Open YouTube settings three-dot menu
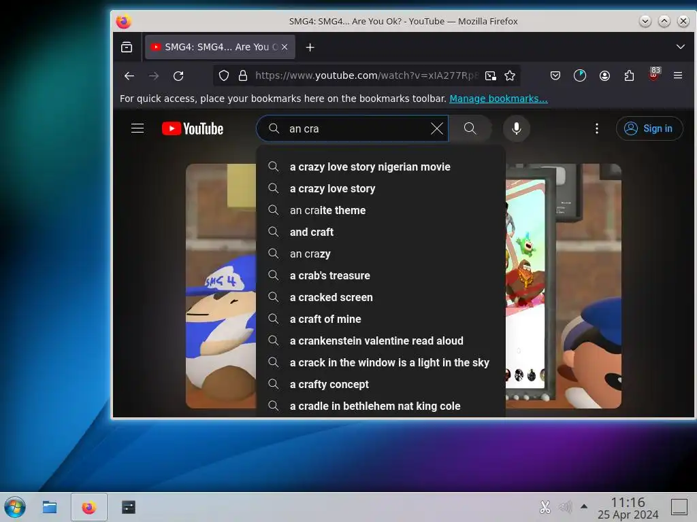The height and width of the screenshot is (522, 697). tap(597, 128)
